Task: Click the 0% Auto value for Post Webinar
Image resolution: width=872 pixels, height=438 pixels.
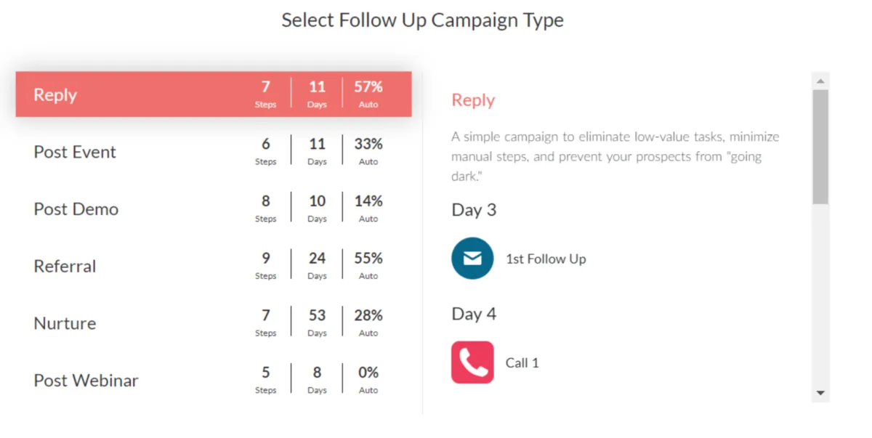Action: coord(368,379)
